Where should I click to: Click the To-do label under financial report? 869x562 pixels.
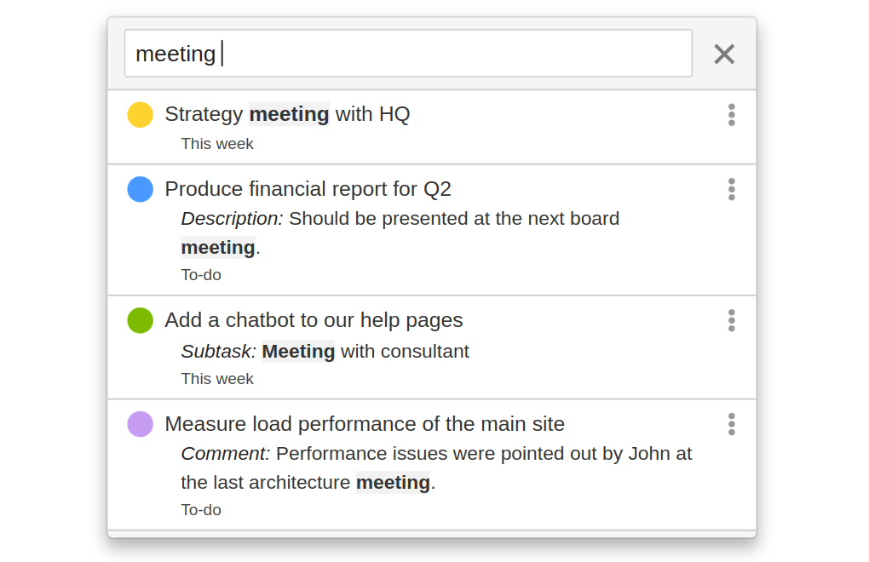(x=201, y=275)
